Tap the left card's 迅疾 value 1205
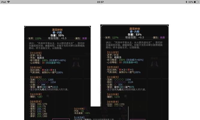Viewport: 200px width, 120px height. 51,80
